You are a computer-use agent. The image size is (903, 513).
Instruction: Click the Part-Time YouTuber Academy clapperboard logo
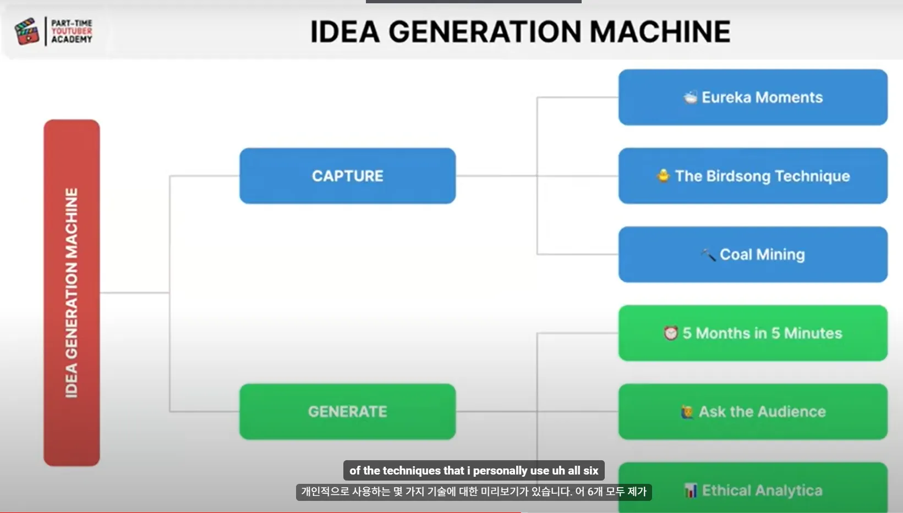click(27, 31)
